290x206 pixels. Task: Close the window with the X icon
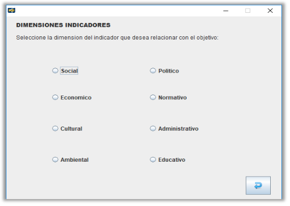pyautogui.click(x=270, y=11)
